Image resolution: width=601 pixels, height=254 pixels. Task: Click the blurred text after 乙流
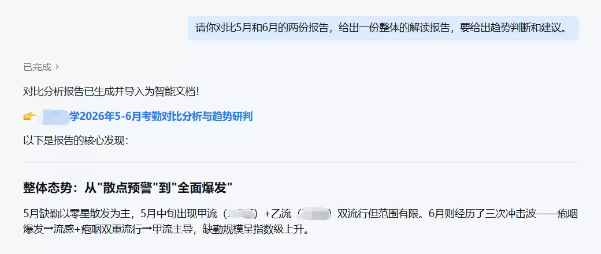pos(314,214)
